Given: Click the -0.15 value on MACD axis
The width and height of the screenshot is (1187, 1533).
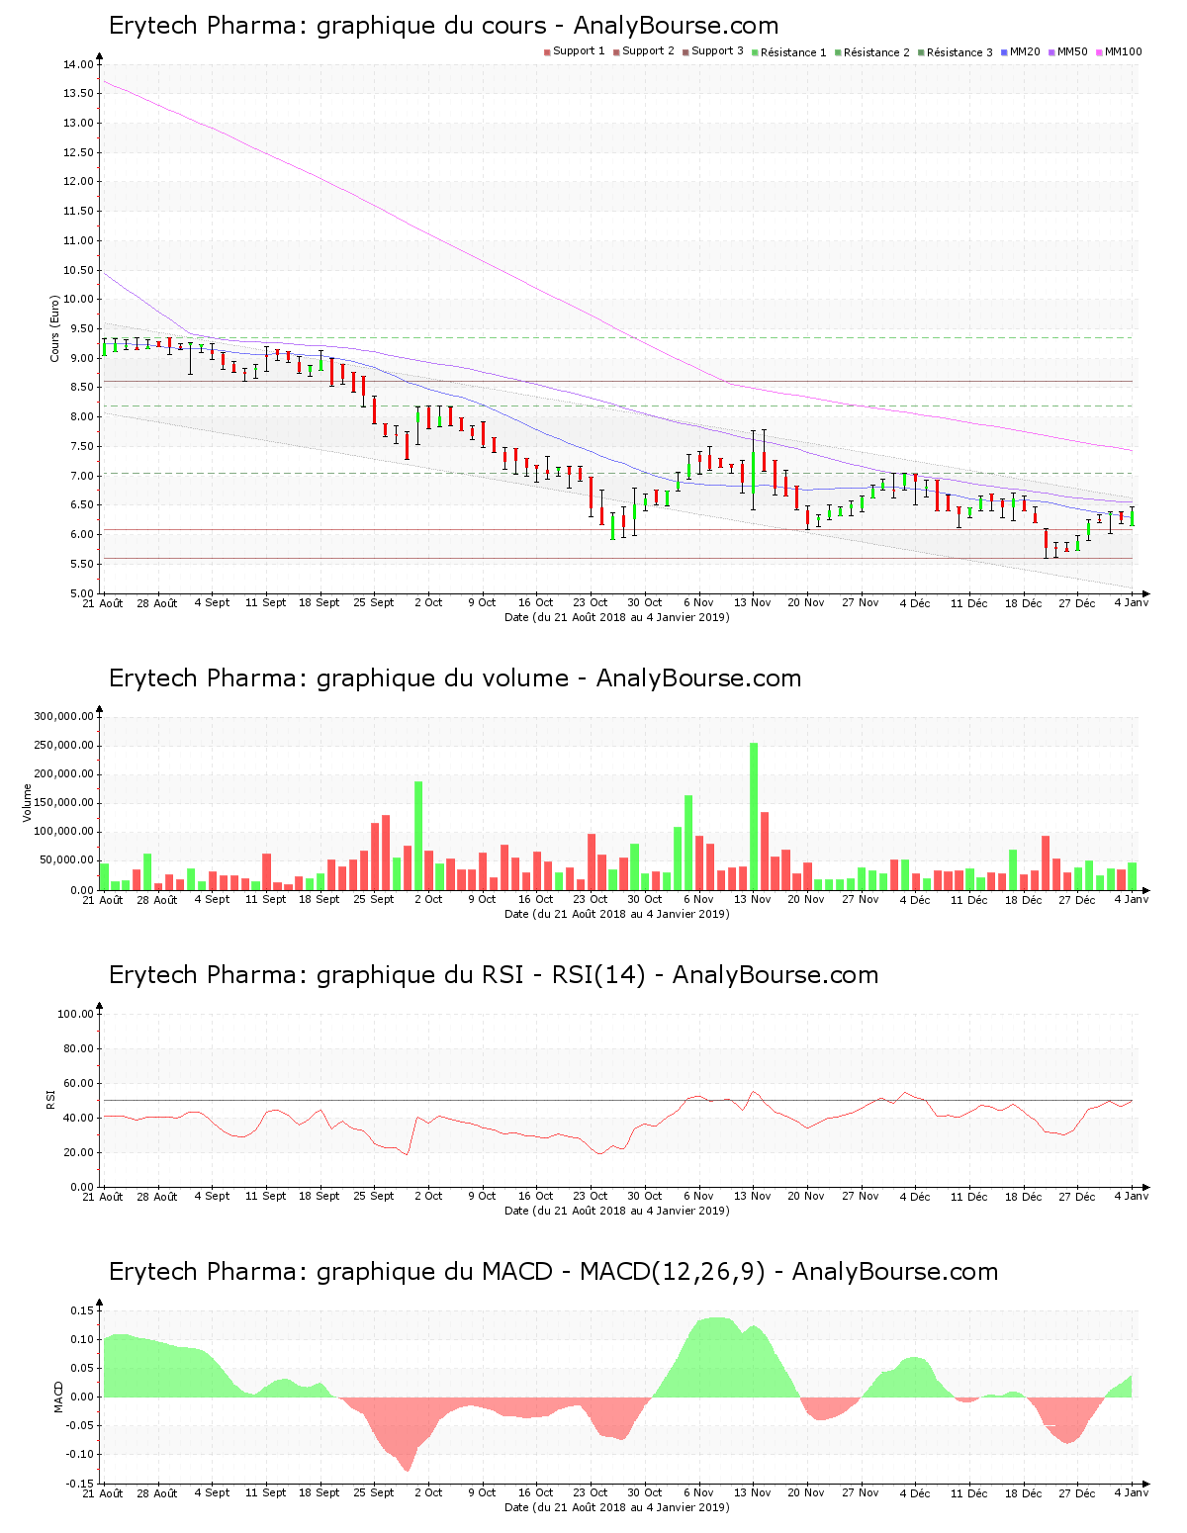Looking at the screenshot, I should pyautogui.click(x=81, y=1484).
